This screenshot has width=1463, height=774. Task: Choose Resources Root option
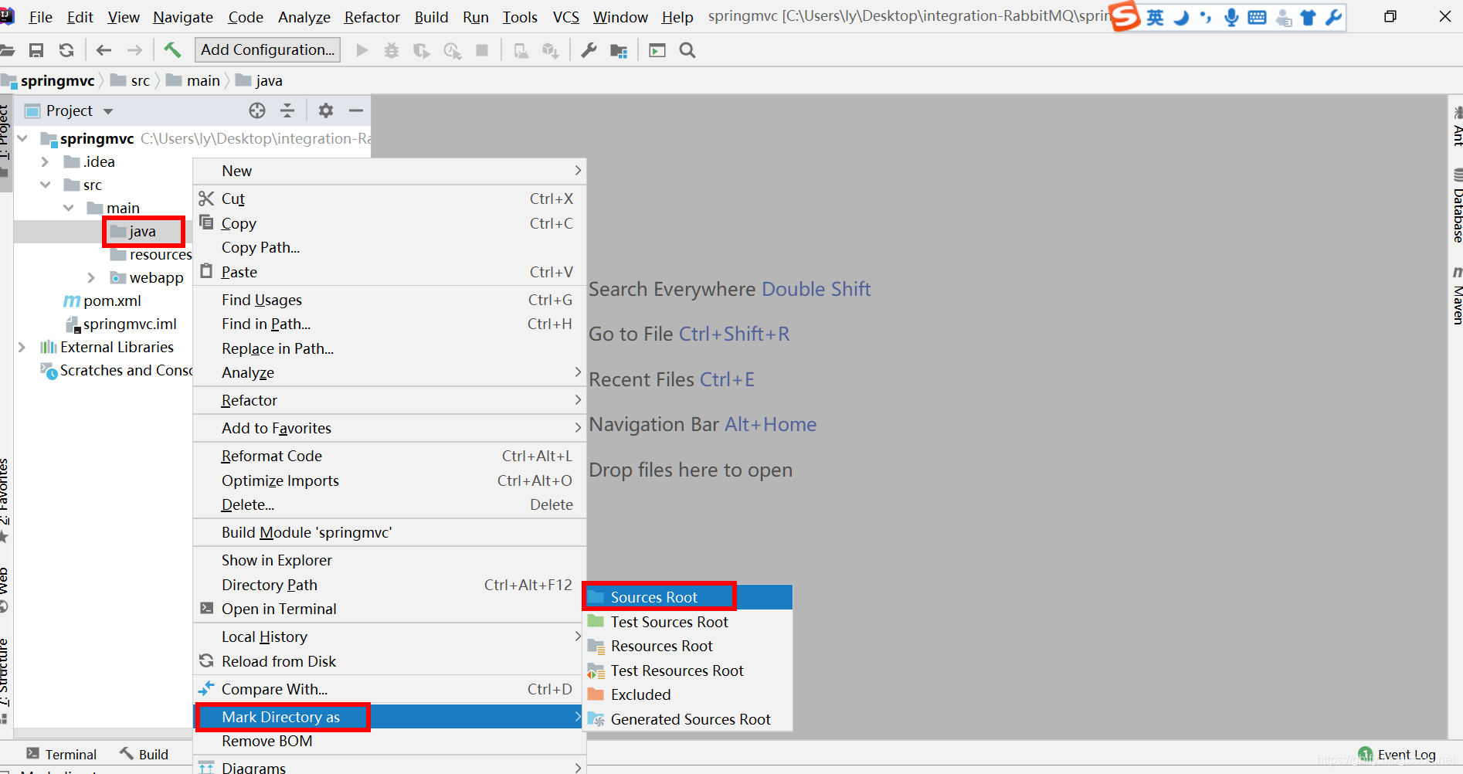687,646
